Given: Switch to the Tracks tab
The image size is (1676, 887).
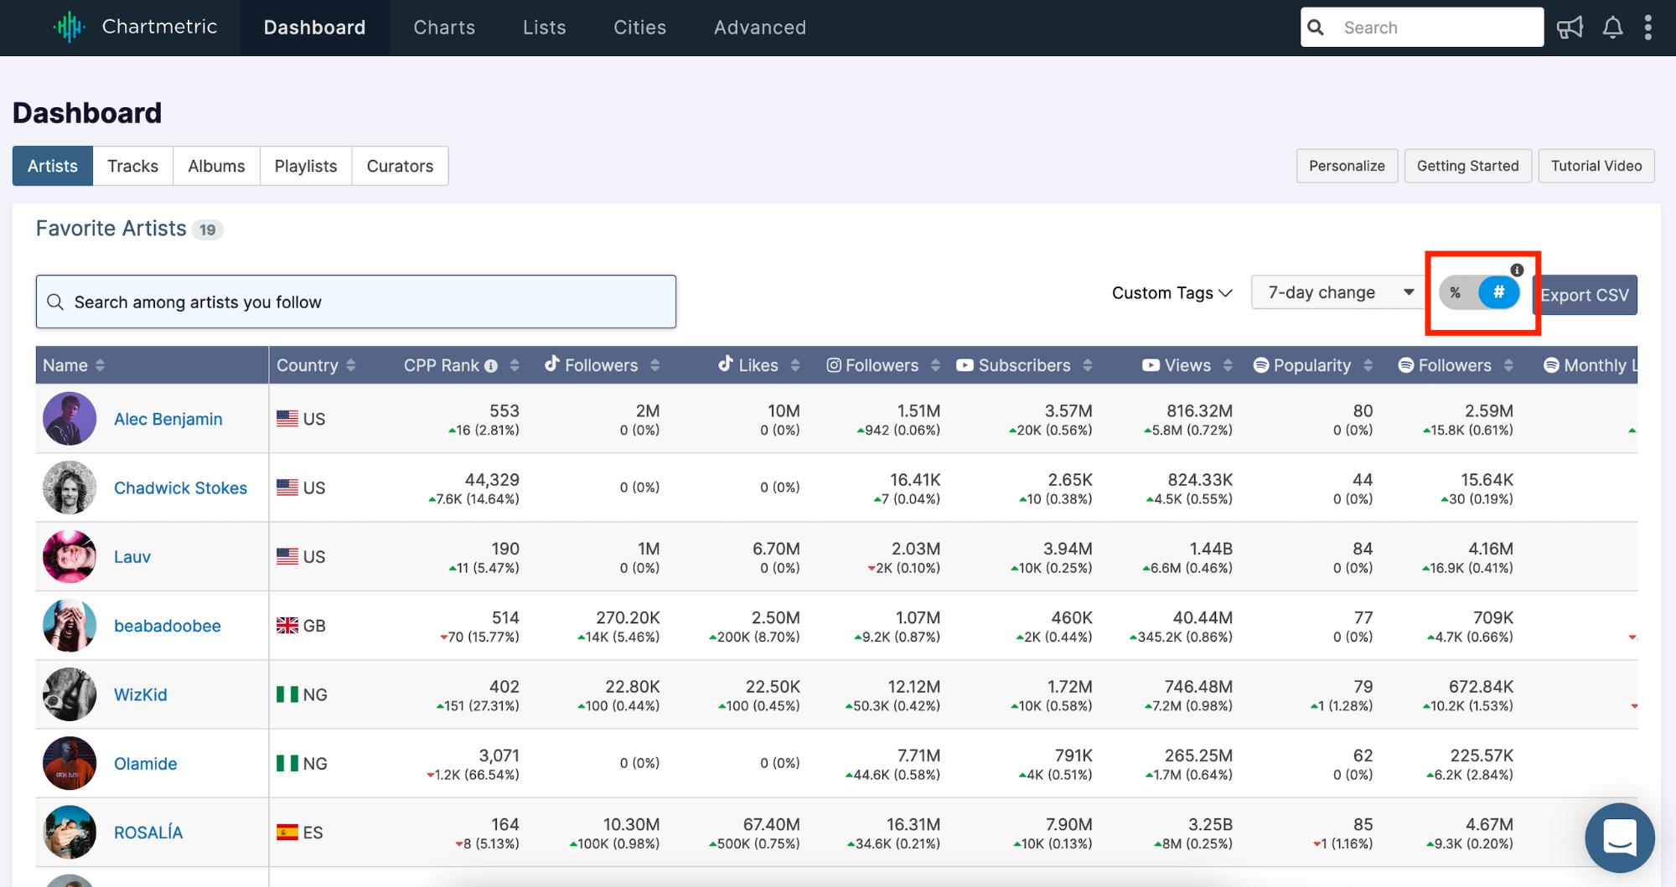Looking at the screenshot, I should (132, 166).
